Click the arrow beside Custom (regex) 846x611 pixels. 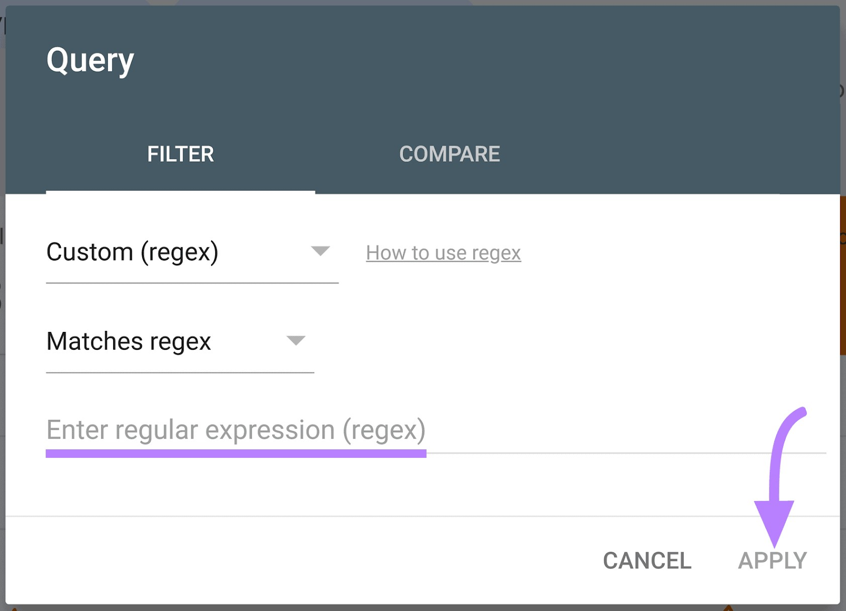[320, 251]
